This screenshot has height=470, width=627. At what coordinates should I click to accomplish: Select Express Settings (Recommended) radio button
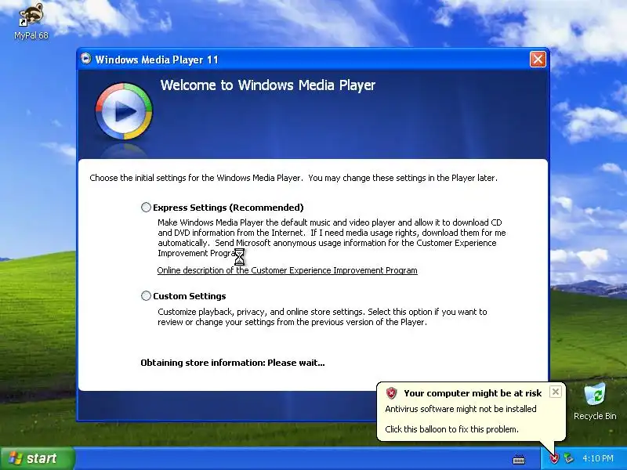coord(146,207)
